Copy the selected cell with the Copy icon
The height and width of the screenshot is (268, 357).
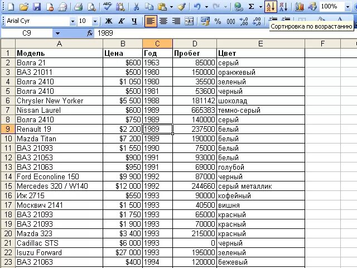click(149, 7)
